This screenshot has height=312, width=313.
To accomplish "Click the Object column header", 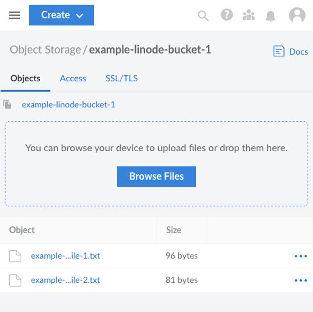I will pyautogui.click(x=22, y=230).
